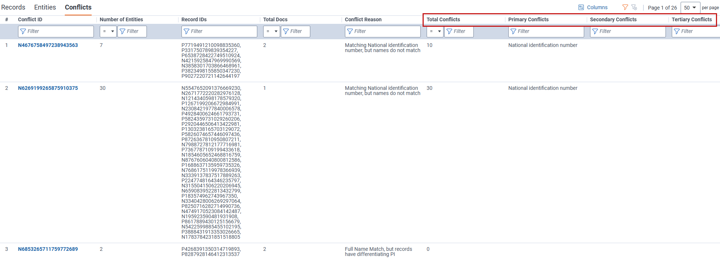The image size is (720, 260).
Task: Sort by the Record IDs column header
Action: coord(194,19)
